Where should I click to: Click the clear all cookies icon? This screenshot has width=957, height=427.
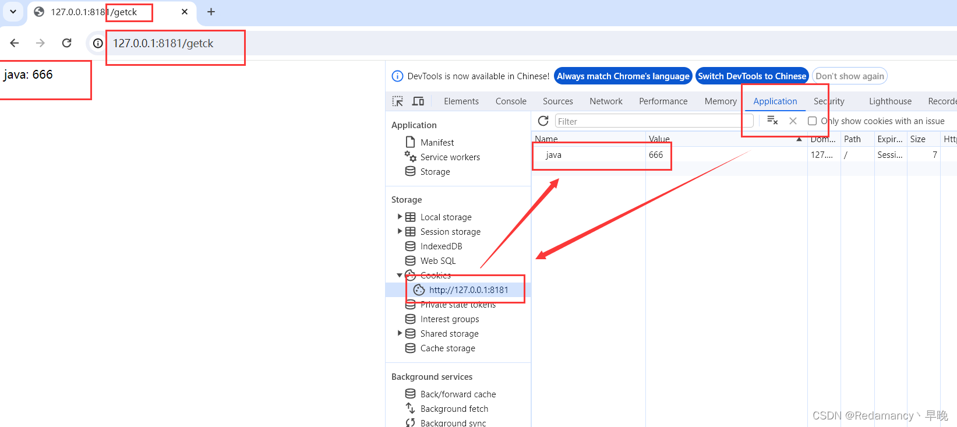click(772, 121)
